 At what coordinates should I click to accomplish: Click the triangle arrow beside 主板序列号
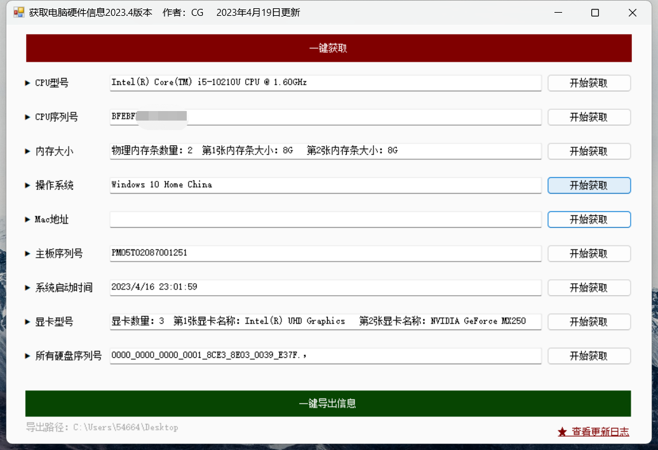pyautogui.click(x=28, y=254)
